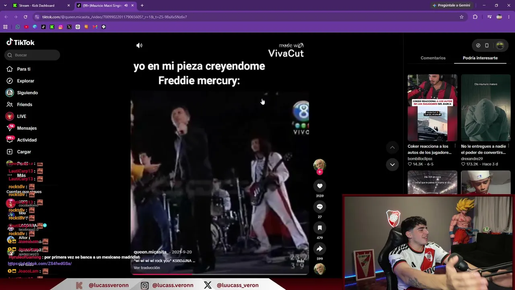Go to the next video with down chevron
This screenshot has height=290, width=515.
tap(392, 164)
